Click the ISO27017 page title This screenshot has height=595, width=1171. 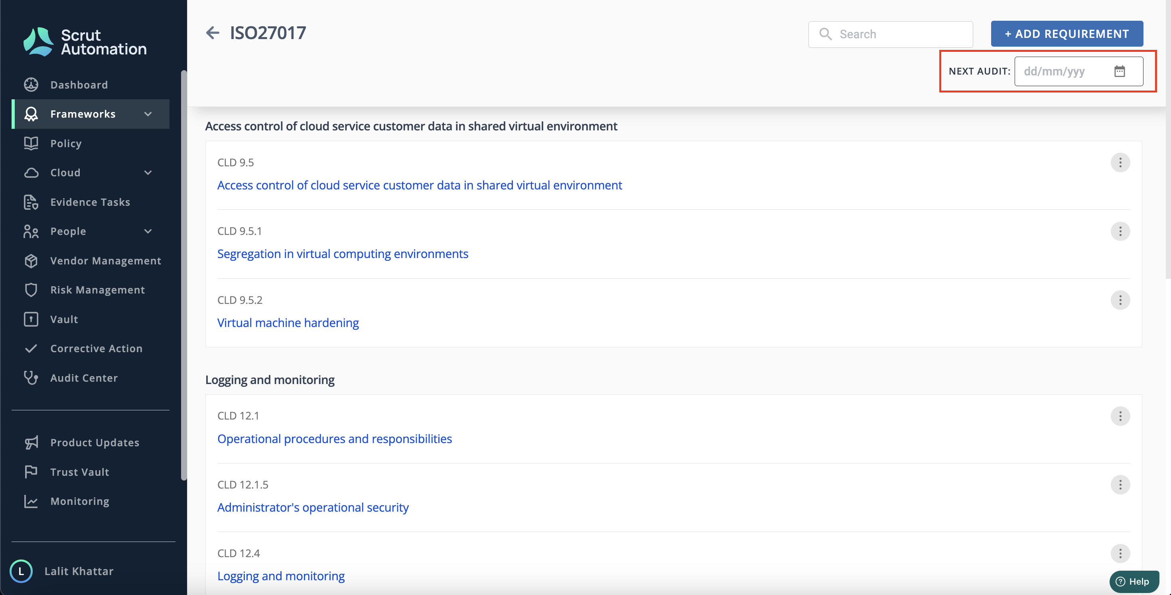pyautogui.click(x=268, y=33)
